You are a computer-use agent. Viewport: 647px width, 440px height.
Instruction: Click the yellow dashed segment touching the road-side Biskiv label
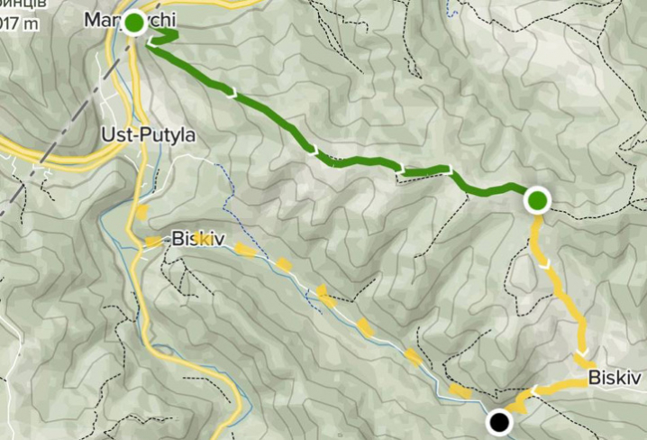coord(154,242)
